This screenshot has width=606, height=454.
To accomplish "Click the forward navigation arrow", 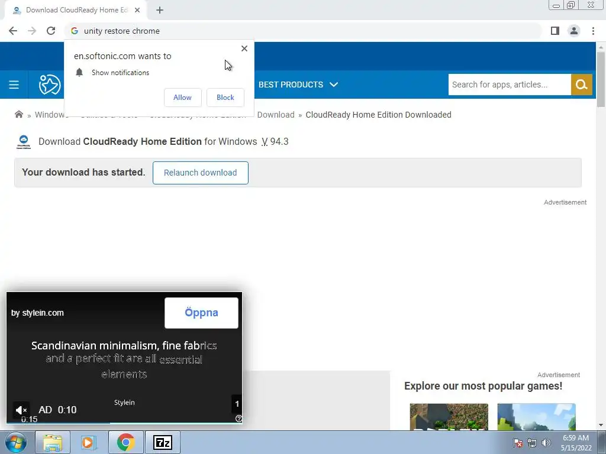I will pyautogui.click(x=32, y=31).
